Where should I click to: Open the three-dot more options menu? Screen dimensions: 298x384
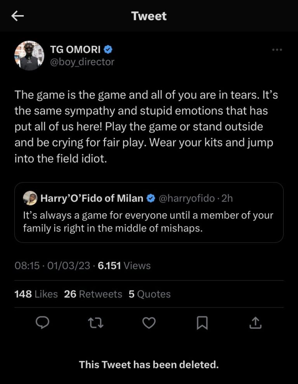277,50
